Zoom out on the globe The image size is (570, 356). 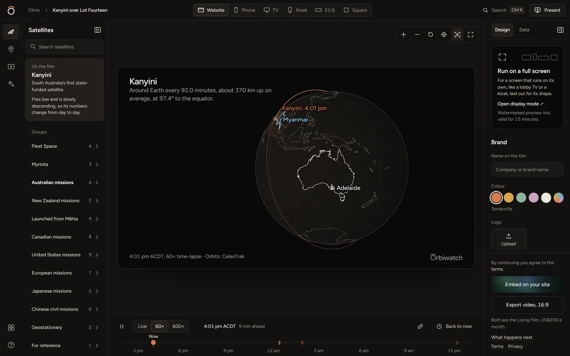(417, 35)
